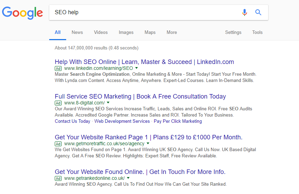This screenshot has width=299, height=194.
Task: Open the search Tools options
Action: [257, 33]
